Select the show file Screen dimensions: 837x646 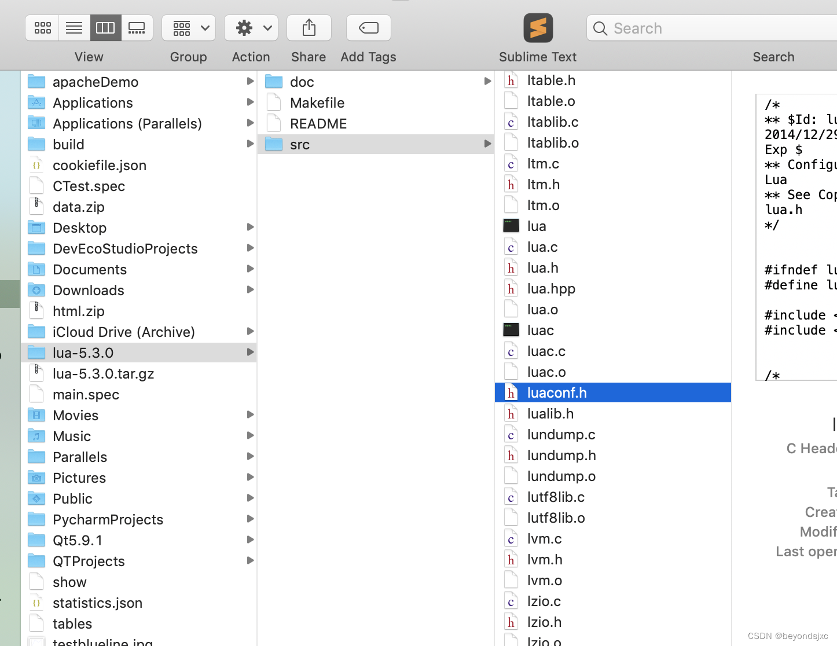tap(139, 582)
